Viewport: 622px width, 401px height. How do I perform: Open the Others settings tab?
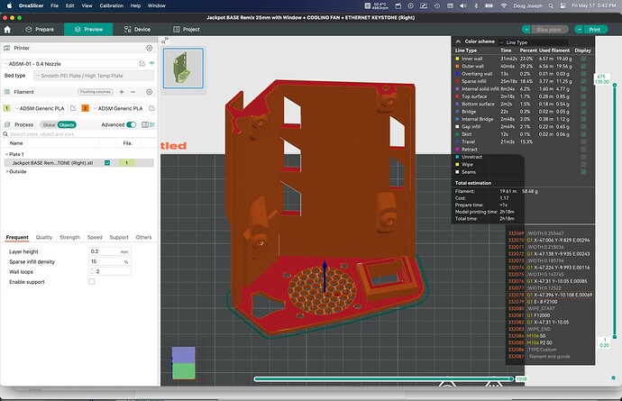143,237
